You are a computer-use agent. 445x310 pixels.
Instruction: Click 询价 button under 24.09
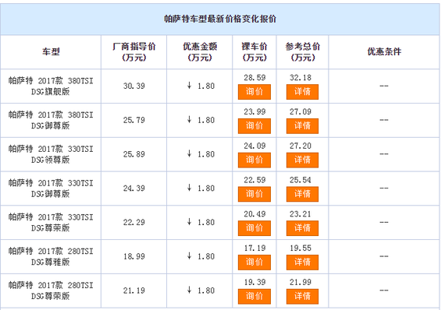255,160
